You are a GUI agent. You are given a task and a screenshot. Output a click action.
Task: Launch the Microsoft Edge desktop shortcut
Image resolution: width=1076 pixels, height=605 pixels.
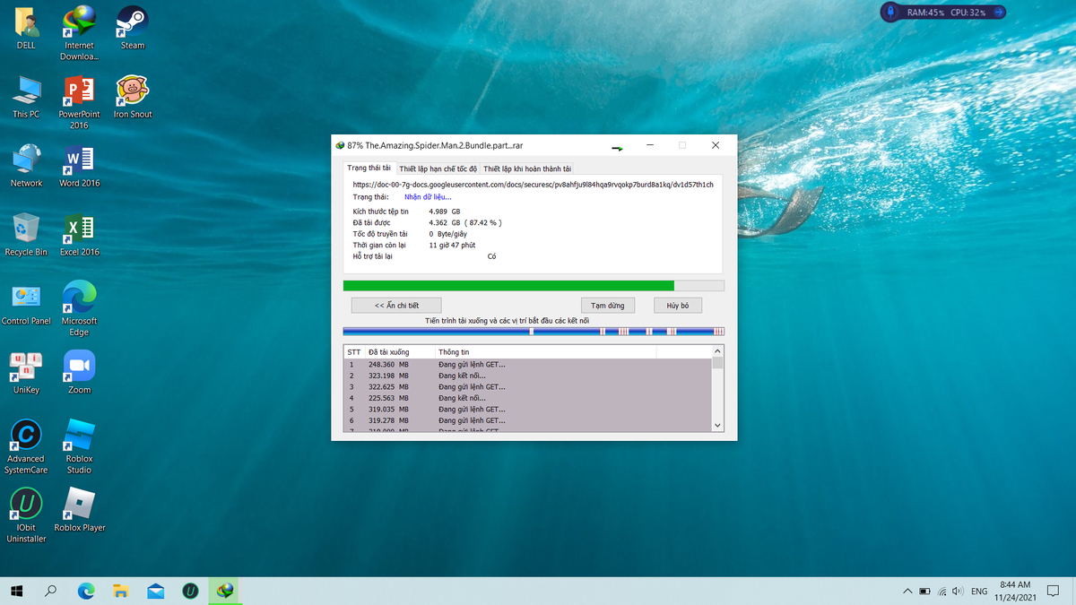tap(79, 308)
